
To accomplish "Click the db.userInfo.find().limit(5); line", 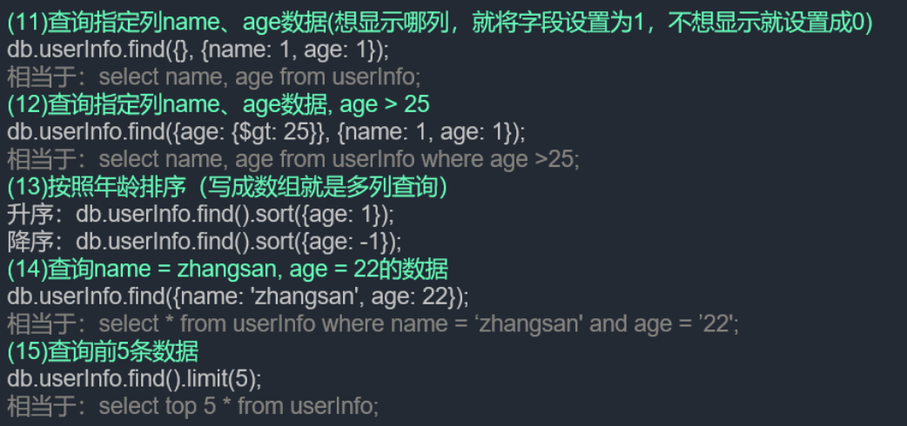I will pyautogui.click(x=134, y=378).
